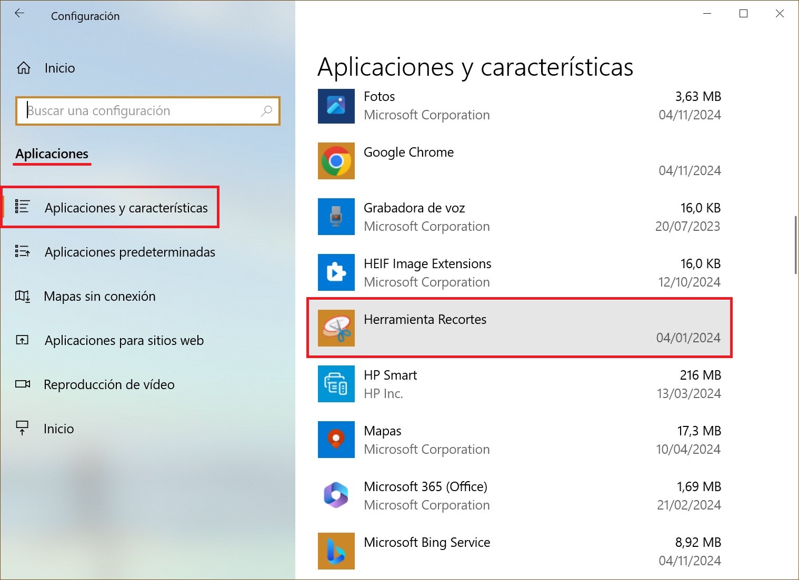Click Microsoft Bing Service name
Image resolution: width=799 pixels, height=580 pixels.
[x=427, y=542]
